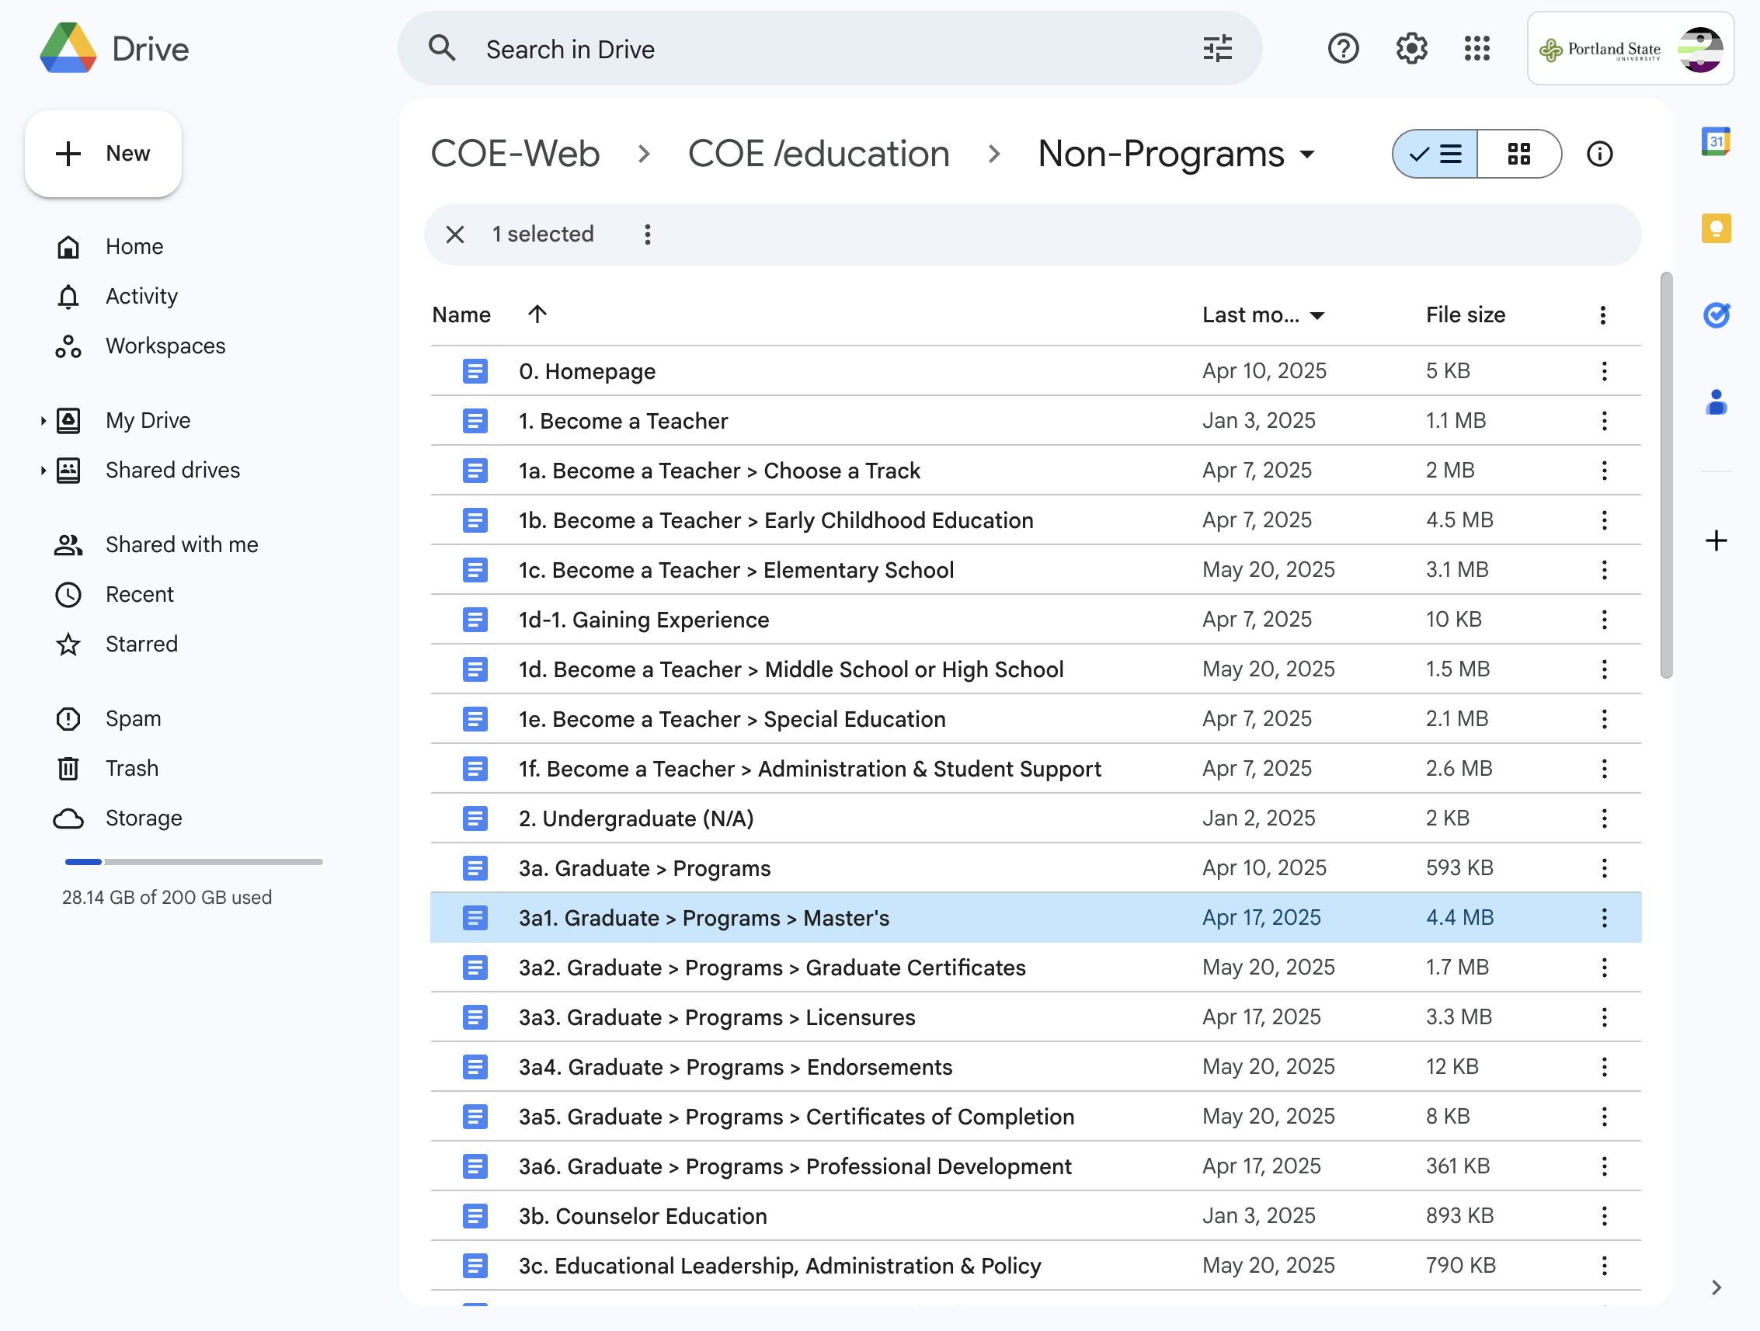This screenshot has height=1331, width=1760.
Task: Open Activity in sidebar
Action: pos(141,296)
